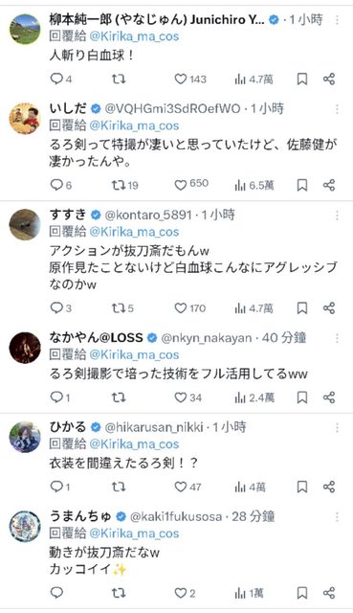Open more options menu on うまんちゅ's reply
Image resolution: width=353 pixels, height=613 pixels.
point(337,517)
